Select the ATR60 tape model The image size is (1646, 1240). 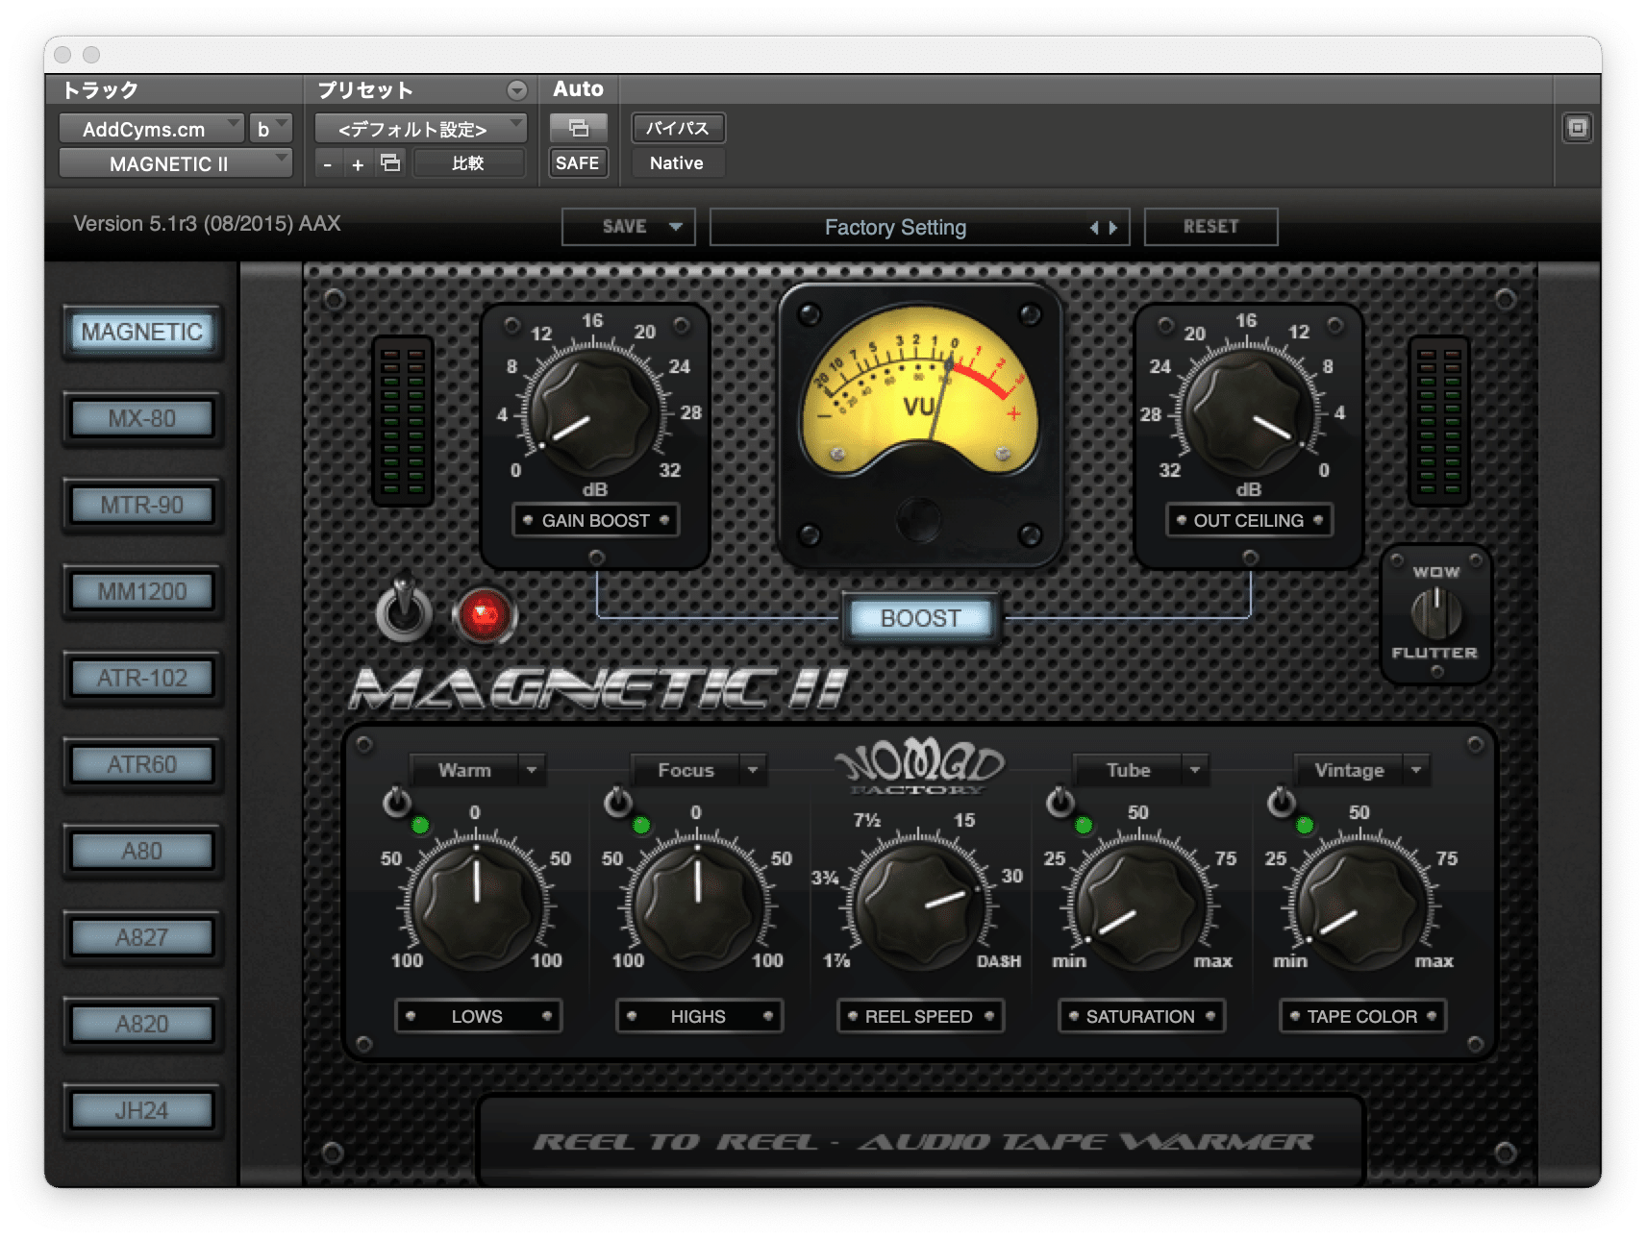[142, 764]
